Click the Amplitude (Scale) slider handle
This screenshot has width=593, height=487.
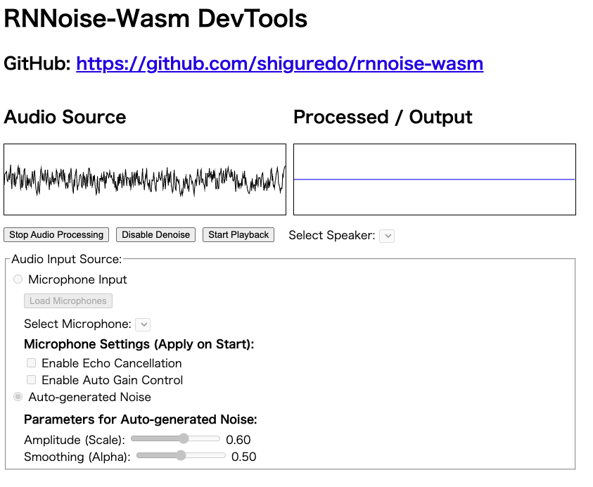click(x=184, y=438)
